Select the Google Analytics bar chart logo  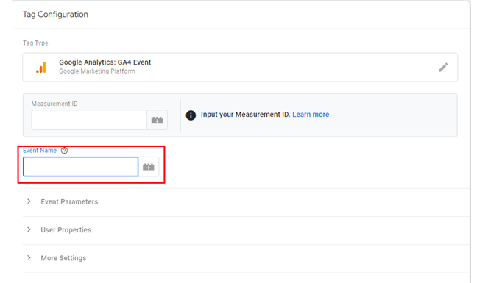click(41, 67)
